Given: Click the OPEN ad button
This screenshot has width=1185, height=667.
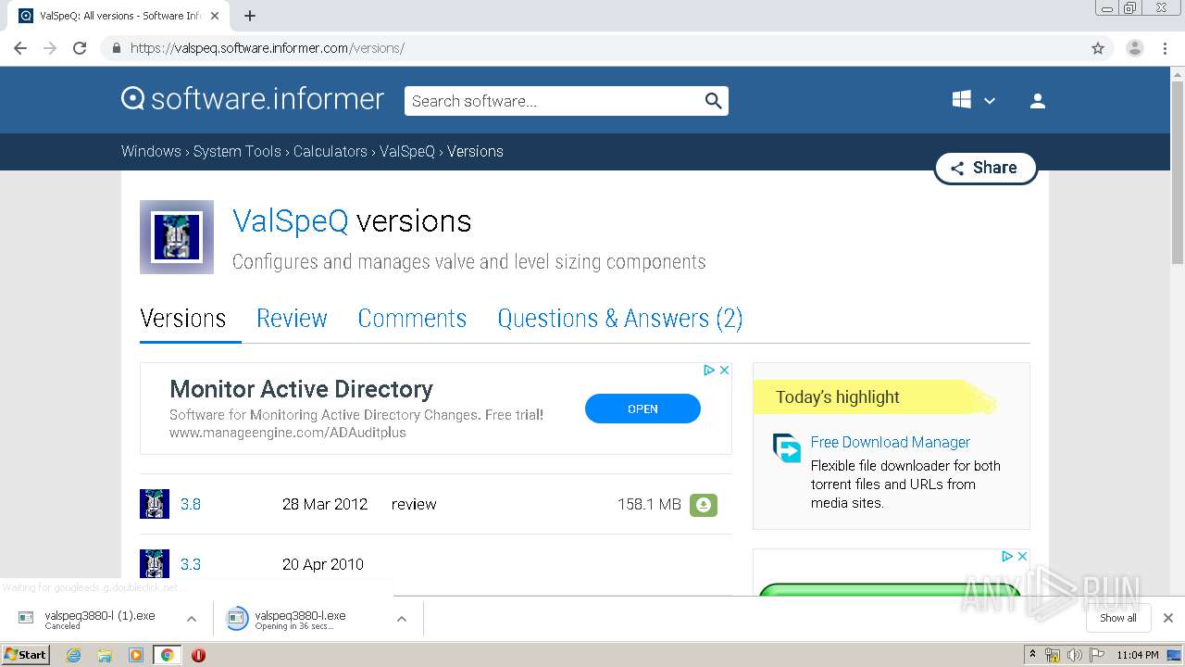Looking at the screenshot, I should (642, 409).
